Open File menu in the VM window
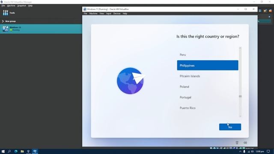Viewport: 274px width, 154px height. [85, 13]
